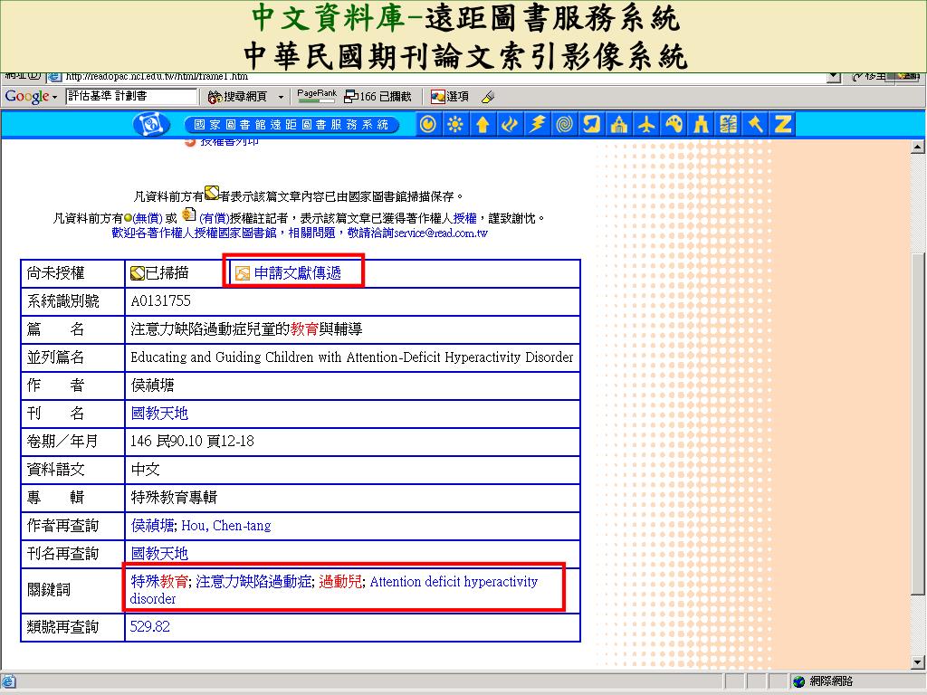Click the building icon in blue banner
This screenshot has width=927, height=695.
point(619,125)
